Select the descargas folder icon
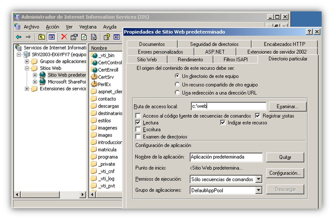 (94, 106)
